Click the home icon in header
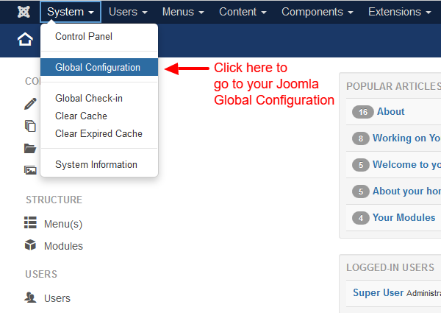This screenshot has height=313, width=441. pos(25,39)
